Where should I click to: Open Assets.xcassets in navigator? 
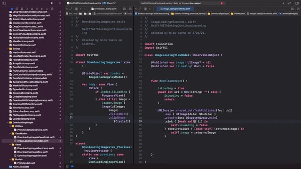19,167
